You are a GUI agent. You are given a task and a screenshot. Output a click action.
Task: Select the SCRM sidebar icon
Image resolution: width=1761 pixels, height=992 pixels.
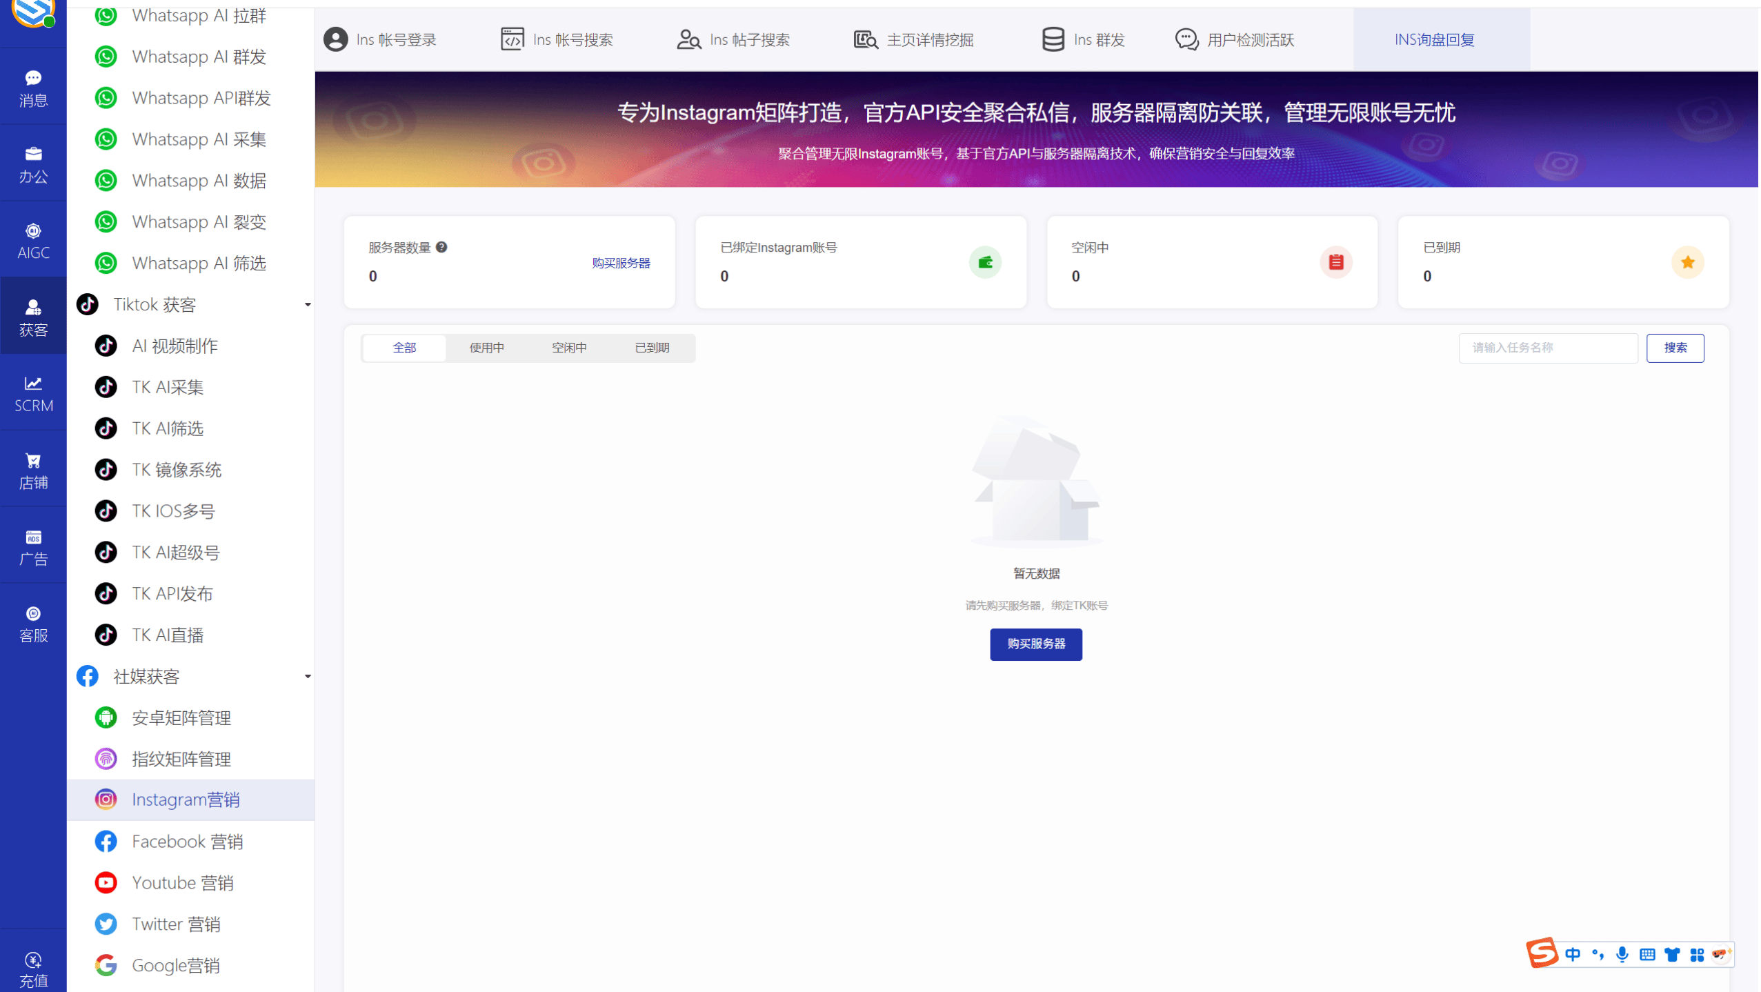click(x=33, y=393)
